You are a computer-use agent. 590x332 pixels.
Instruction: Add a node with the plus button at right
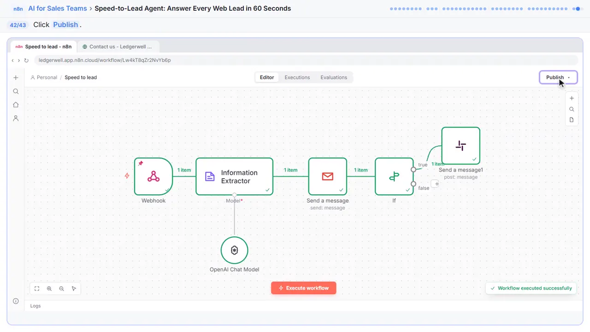point(572,98)
